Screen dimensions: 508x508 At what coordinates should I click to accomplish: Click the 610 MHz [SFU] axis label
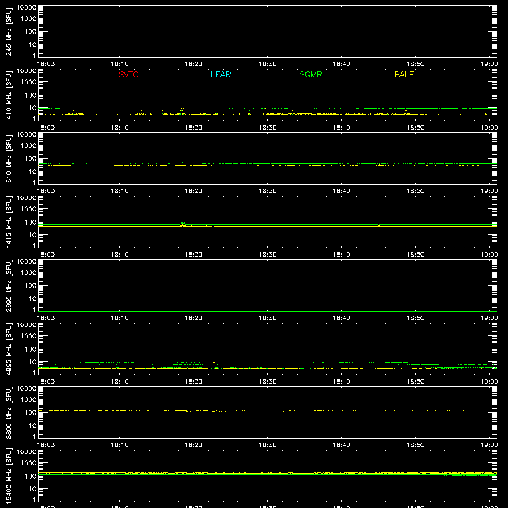pos(9,158)
